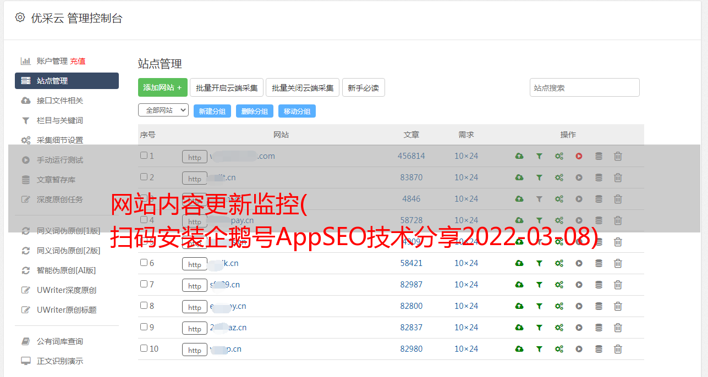Select the checkbox for site 10

[144, 348]
